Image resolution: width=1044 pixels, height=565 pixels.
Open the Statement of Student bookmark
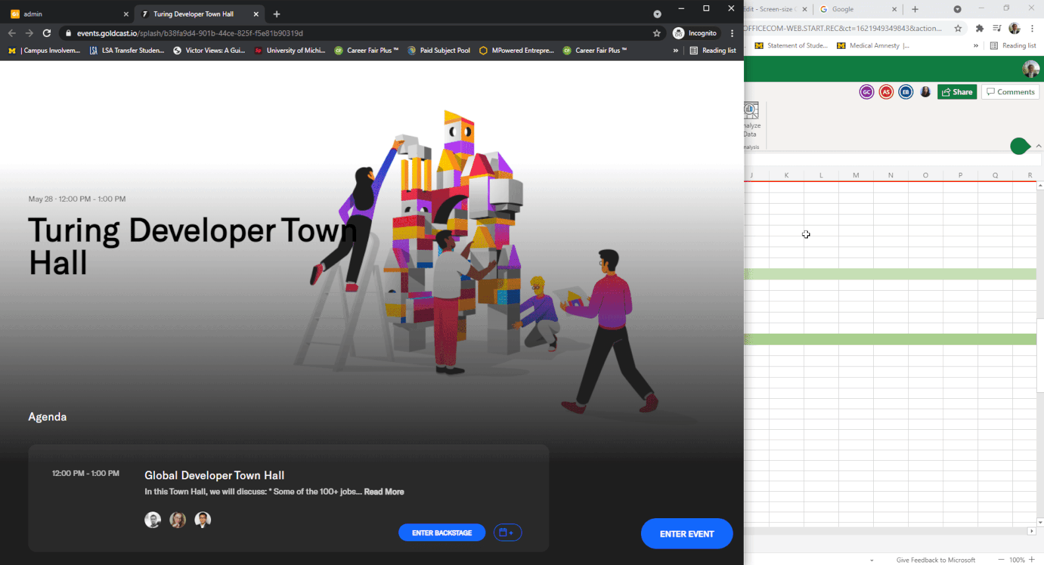pos(791,45)
